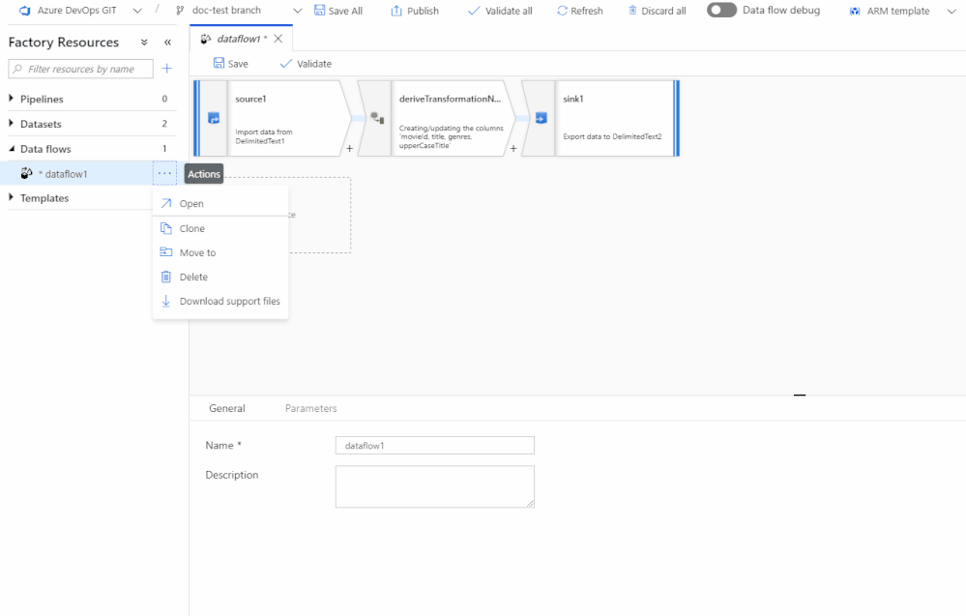The height and width of the screenshot is (616, 966).
Task: Click the Refresh button
Action: 580,11
